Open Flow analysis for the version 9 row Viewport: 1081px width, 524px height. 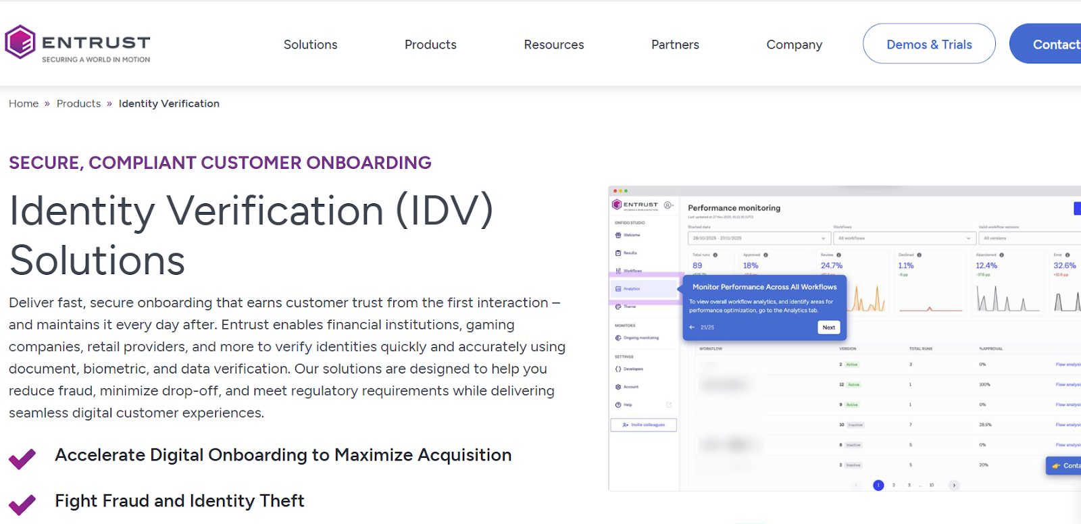point(1068,405)
